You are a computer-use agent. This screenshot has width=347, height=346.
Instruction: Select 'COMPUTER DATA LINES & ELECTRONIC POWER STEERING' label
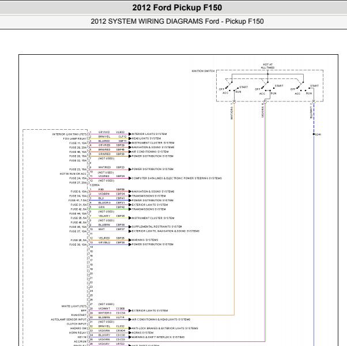(x=177, y=178)
